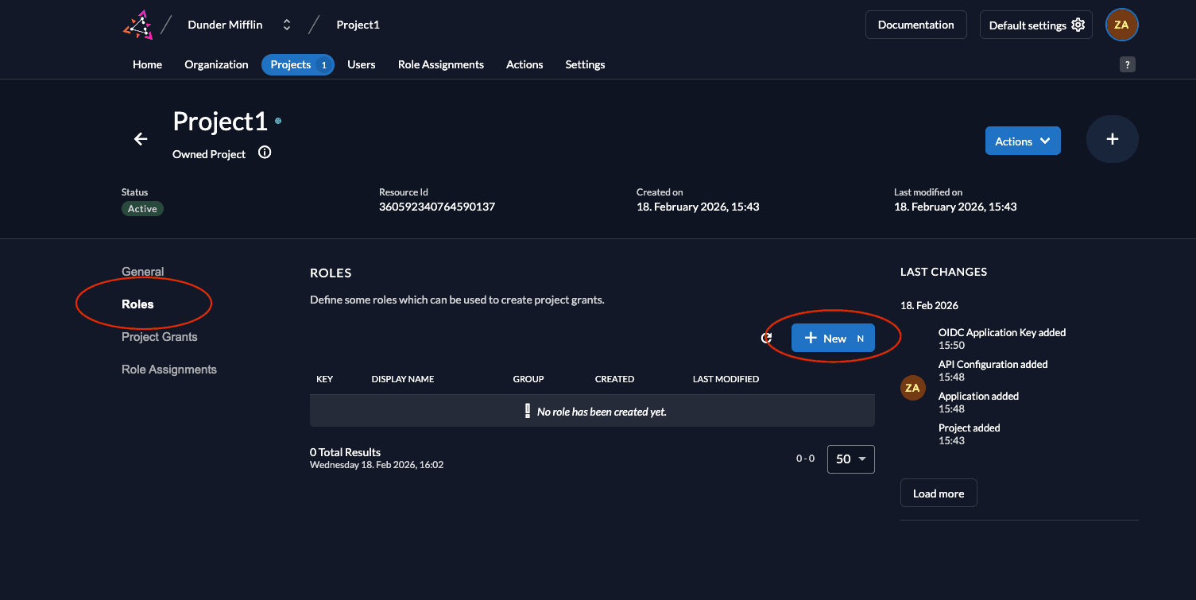This screenshot has height=600, width=1196.
Task: Click the ZITADEL logo icon
Action: (x=137, y=25)
